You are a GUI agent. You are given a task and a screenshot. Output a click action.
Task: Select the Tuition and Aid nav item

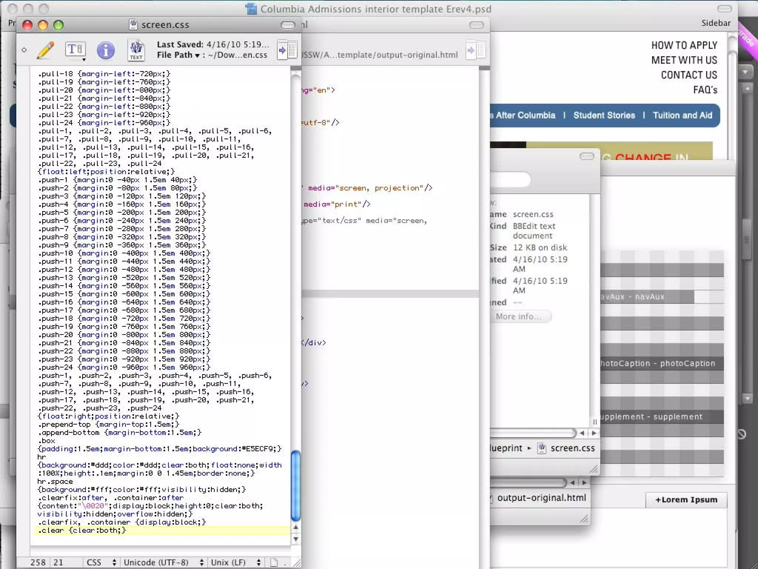[682, 115]
